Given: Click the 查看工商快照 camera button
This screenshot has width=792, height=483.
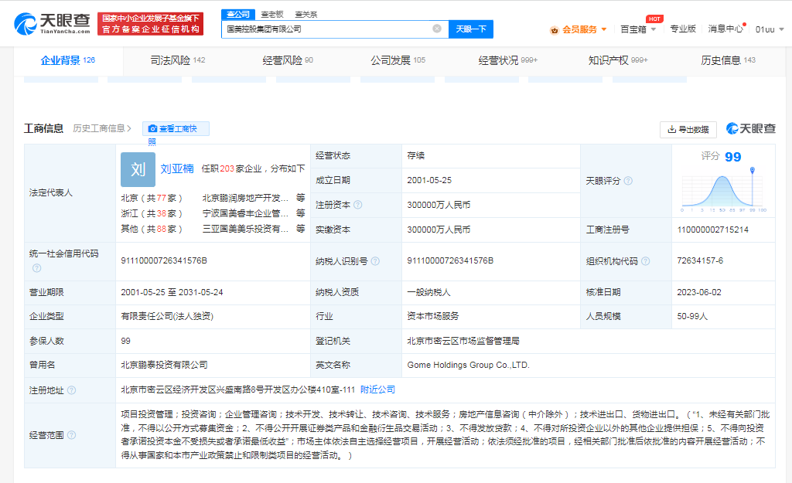Looking at the screenshot, I should 176,129.
